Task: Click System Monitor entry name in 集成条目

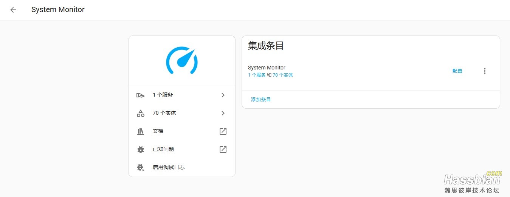Action: pyautogui.click(x=267, y=68)
